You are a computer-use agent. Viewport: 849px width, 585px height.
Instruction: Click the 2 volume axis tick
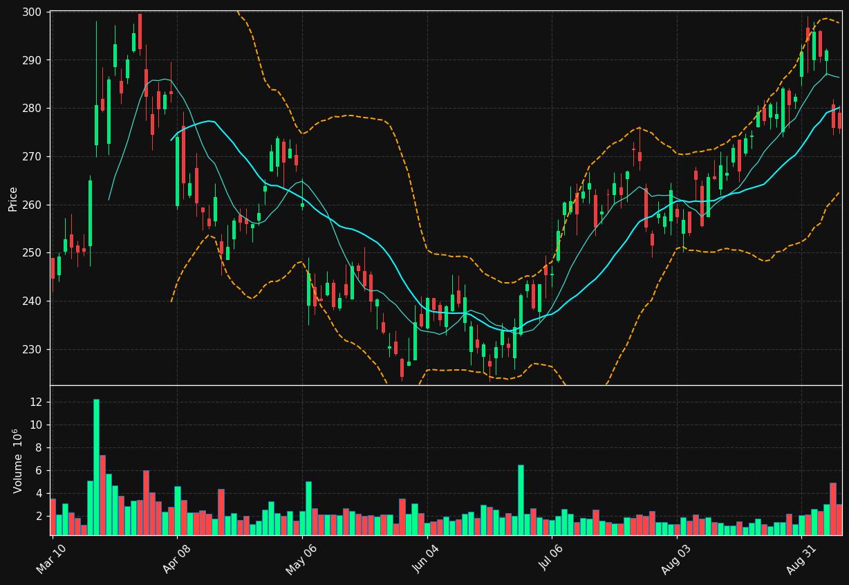[x=39, y=517]
